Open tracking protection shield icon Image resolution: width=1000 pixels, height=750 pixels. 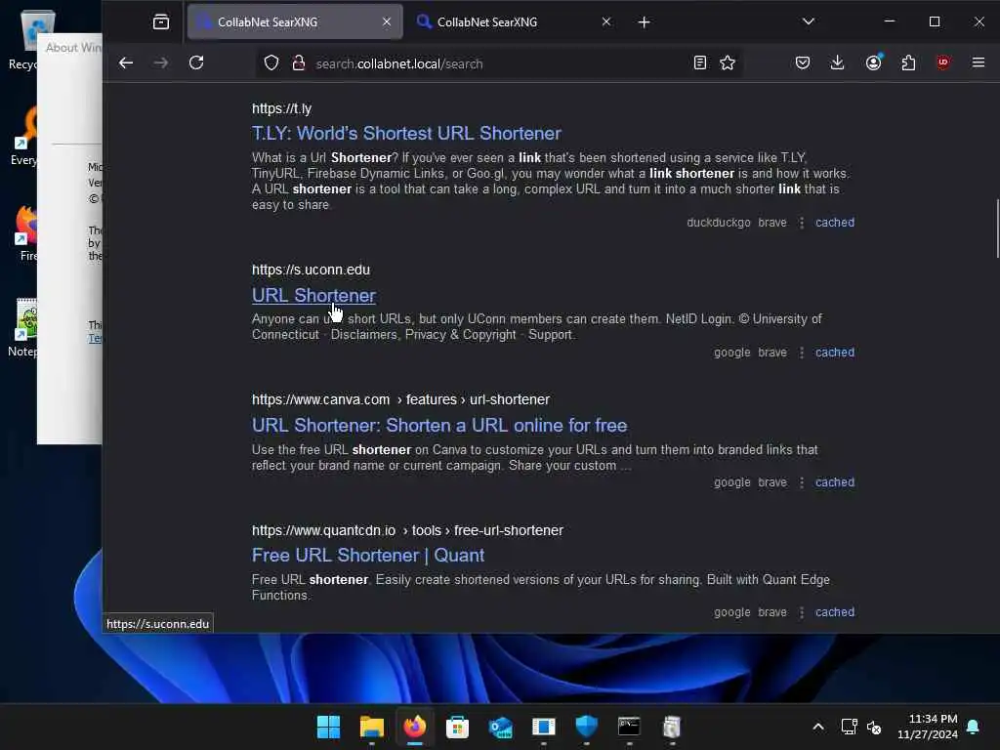pos(271,63)
